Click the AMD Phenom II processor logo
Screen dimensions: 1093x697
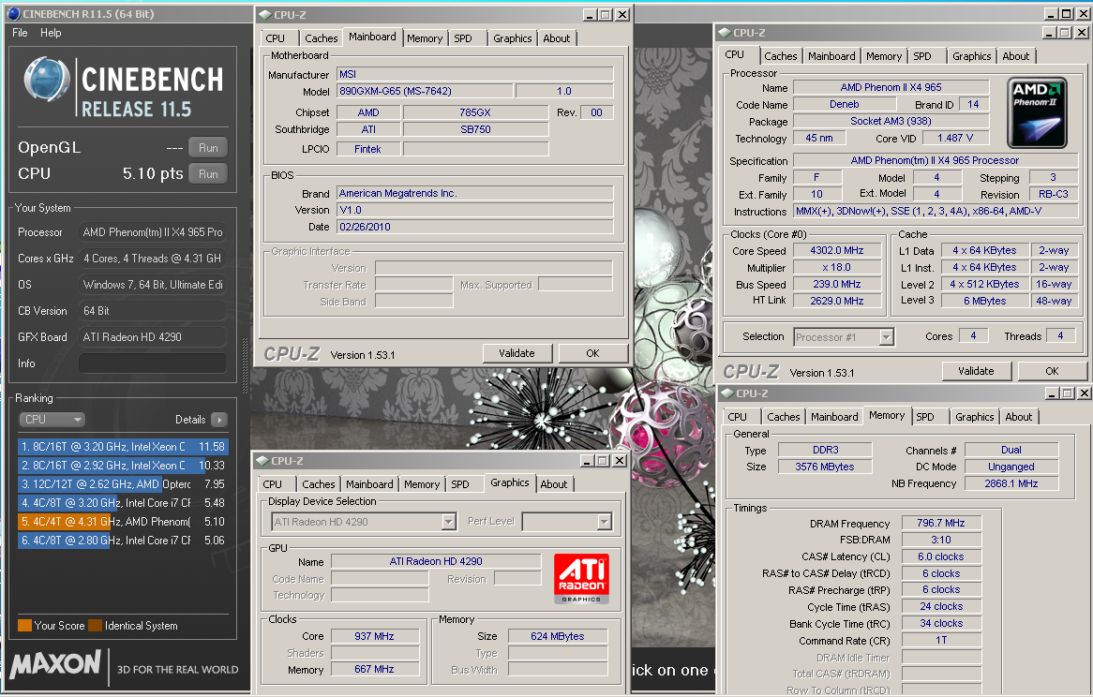pyautogui.click(x=1037, y=113)
